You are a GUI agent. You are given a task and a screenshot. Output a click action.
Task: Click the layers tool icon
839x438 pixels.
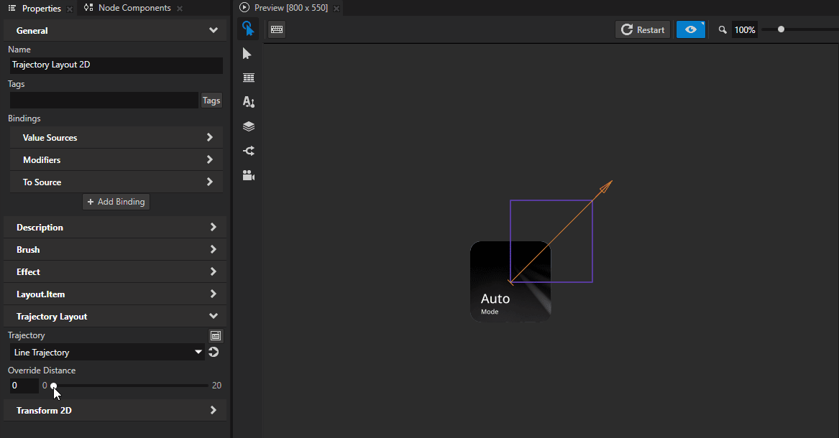pyautogui.click(x=248, y=126)
